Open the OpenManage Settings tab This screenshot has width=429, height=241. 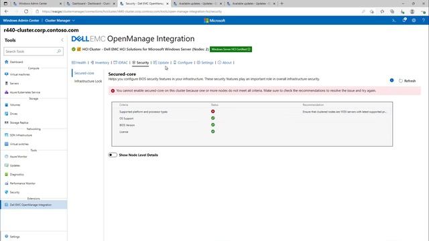point(205,62)
